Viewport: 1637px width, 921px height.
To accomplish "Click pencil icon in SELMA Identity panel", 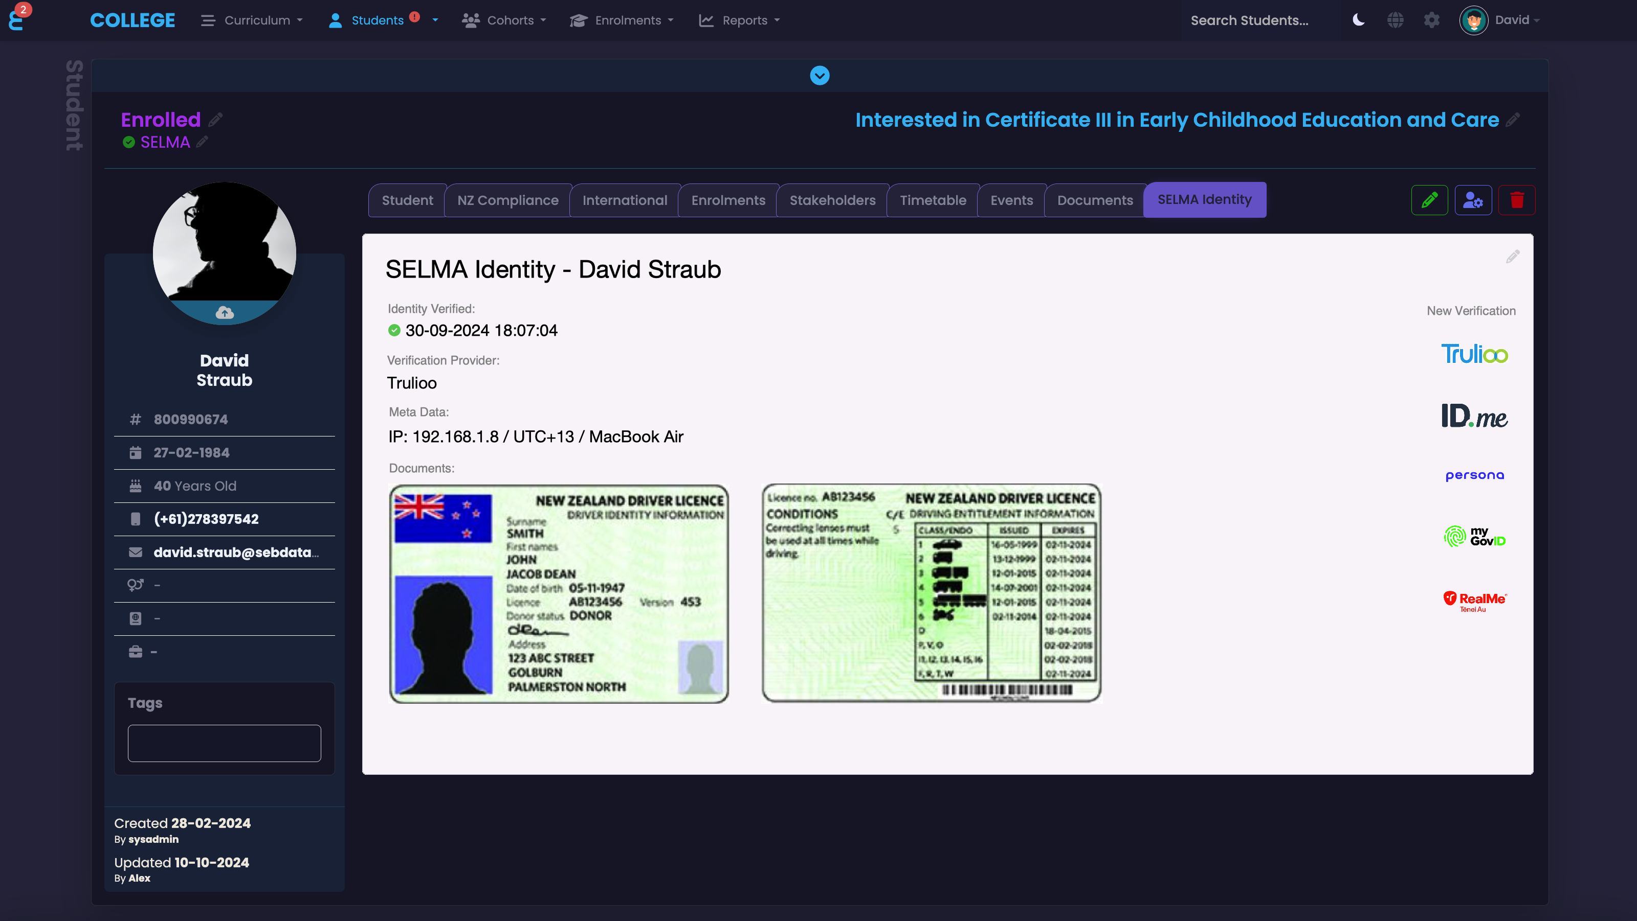I will pyautogui.click(x=1513, y=257).
